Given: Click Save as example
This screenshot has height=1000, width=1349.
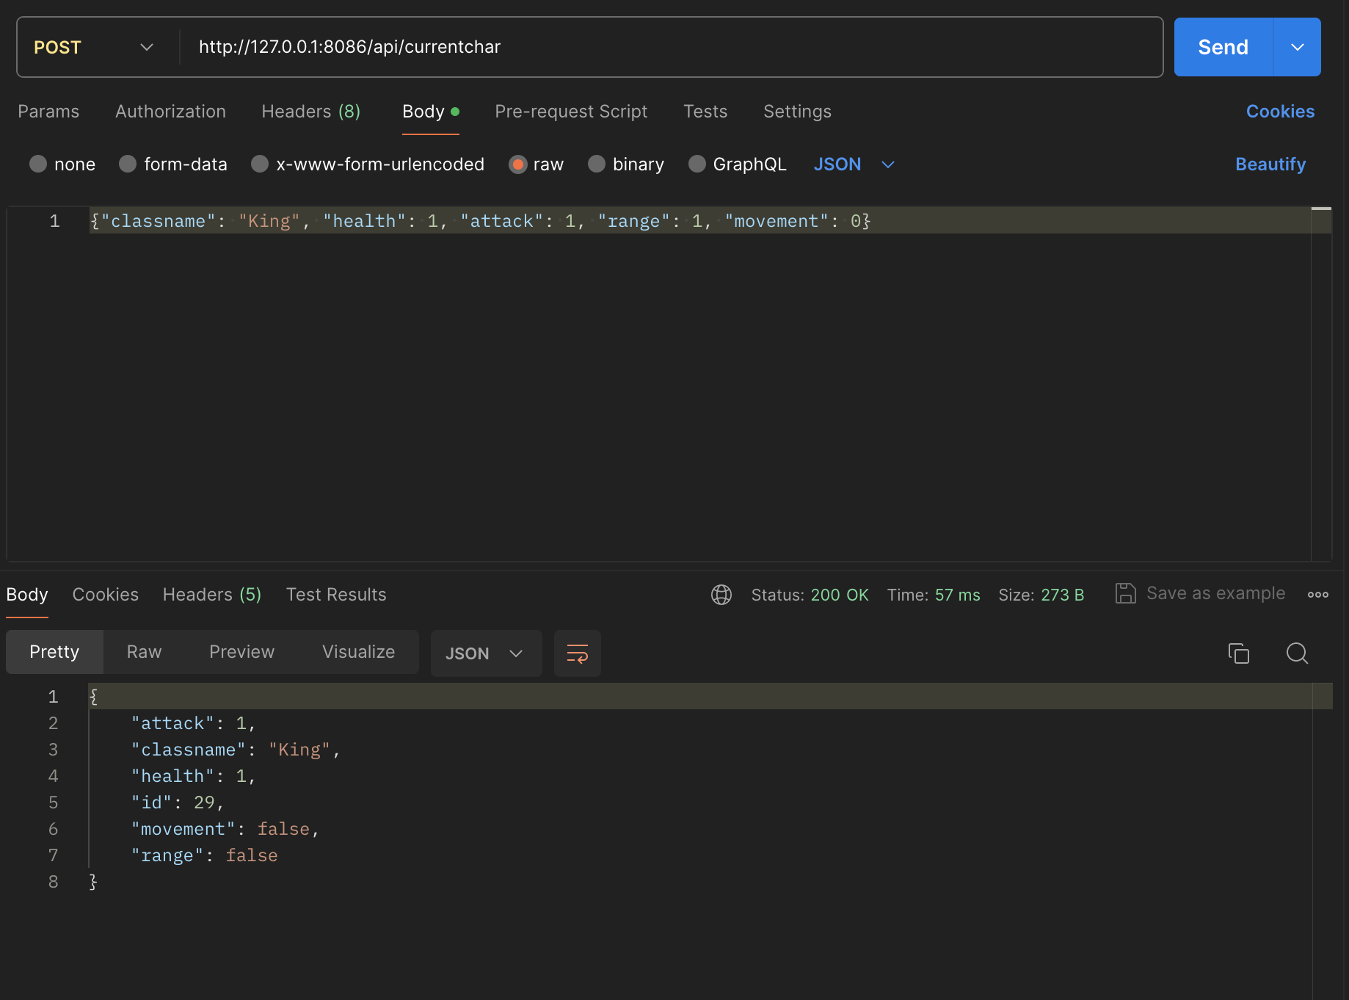Looking at the screenshot, I should [1215, 593].
